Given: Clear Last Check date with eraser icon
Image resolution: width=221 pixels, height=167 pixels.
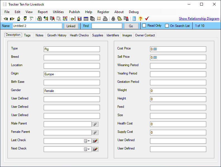Looking at the screenshot, I should click(95, 141).
